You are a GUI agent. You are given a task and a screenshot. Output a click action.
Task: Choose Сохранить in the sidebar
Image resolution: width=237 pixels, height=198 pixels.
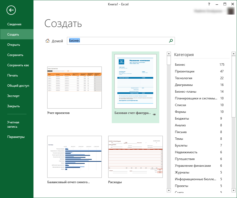coord(15,55)
